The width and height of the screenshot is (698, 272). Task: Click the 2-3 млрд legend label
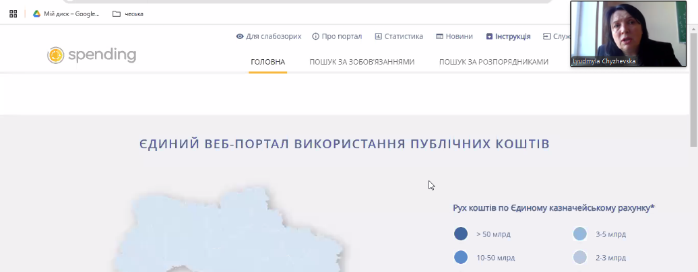tap(610, 258)
